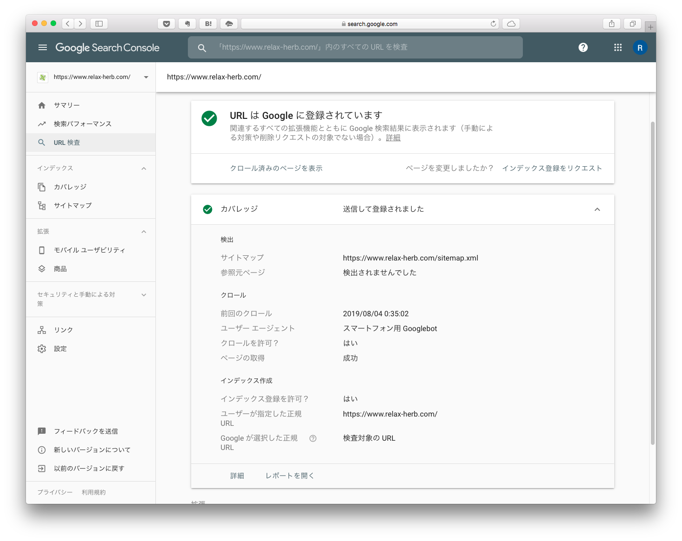Screen dimensions: 682x541
Task: Open the Google apps grid
Action: coord(618,47)
